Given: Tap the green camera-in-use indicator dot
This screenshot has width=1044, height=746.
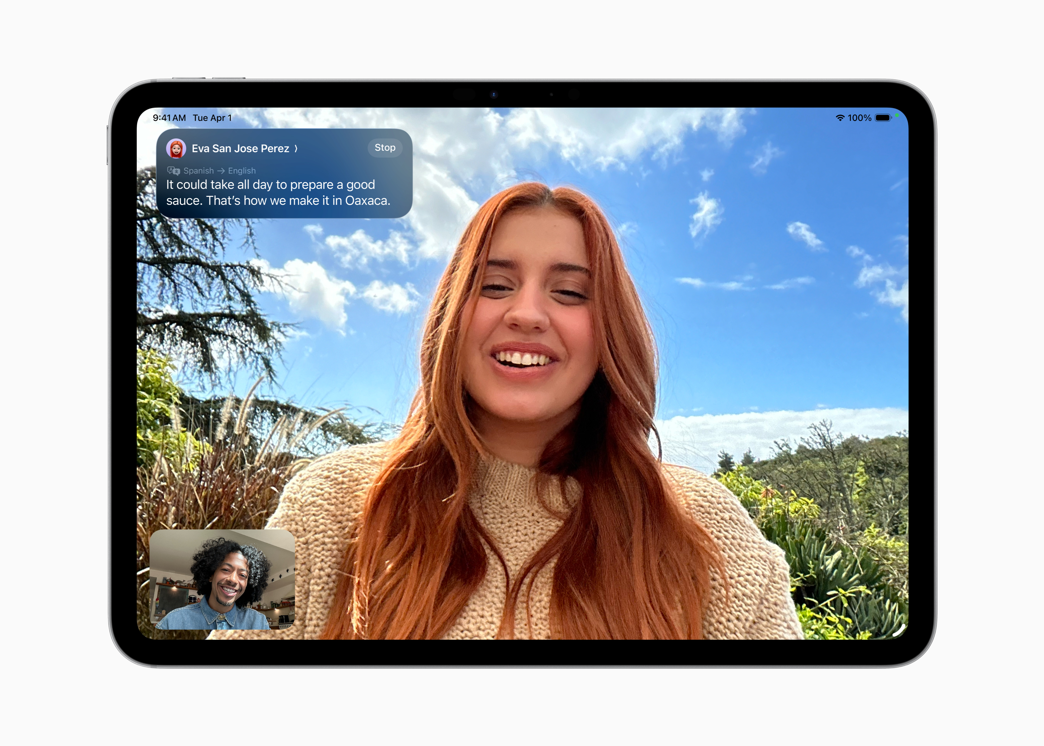Looking at the screenshot, I should pos(897,116).
